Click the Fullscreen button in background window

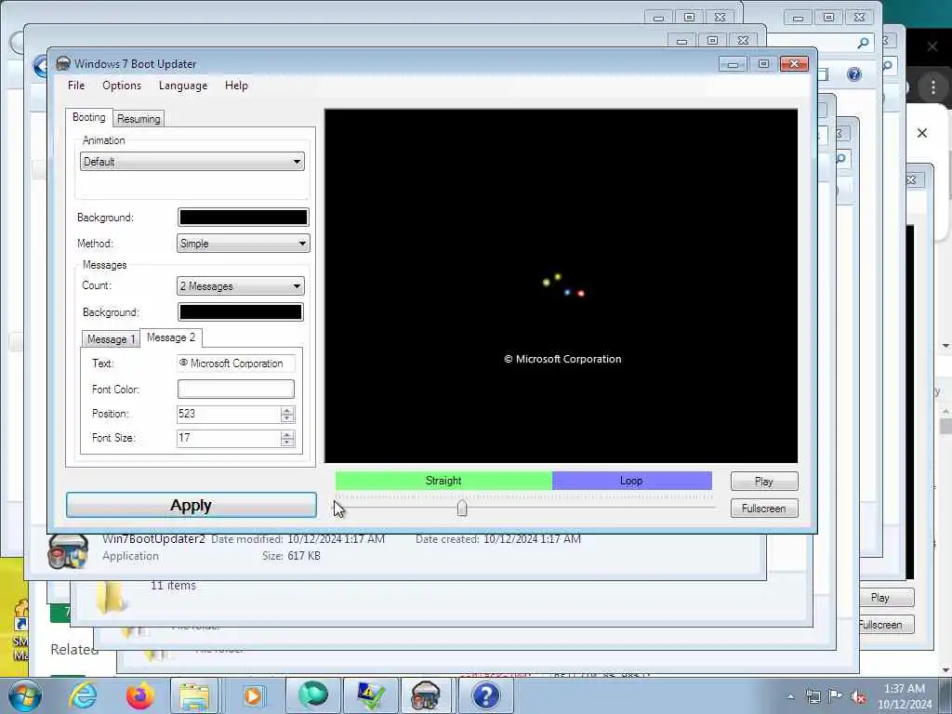[881, 624]
